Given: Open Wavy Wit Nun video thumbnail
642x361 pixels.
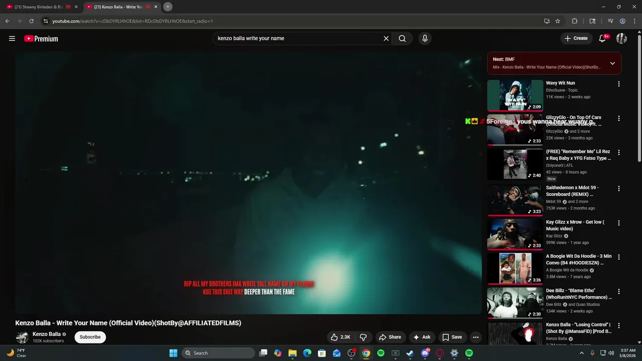Looking at the screenshot, I should coord(515,95).
